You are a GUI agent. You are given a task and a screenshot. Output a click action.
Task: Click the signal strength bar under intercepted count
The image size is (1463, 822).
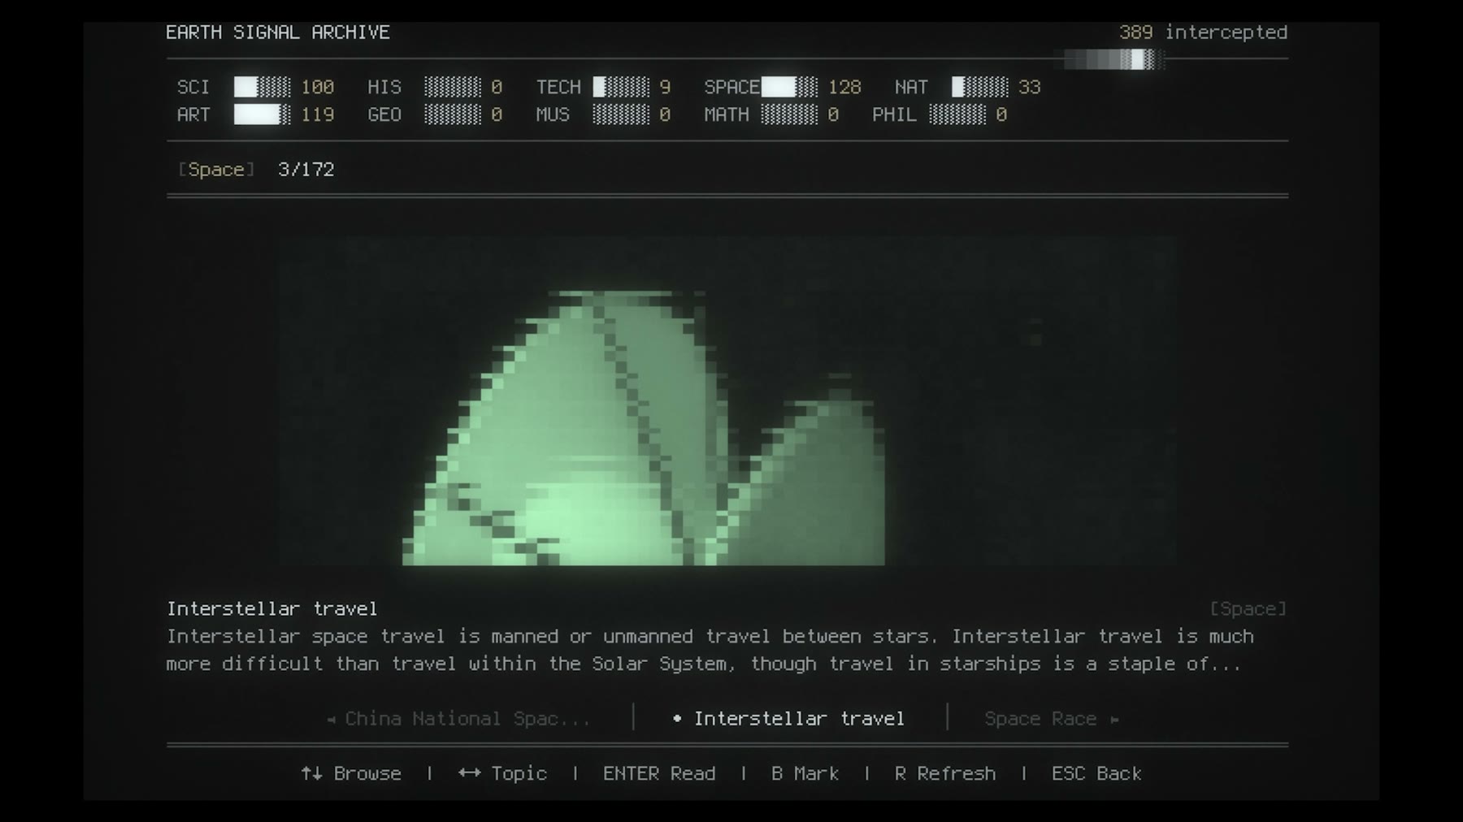pyautogui.click(x=1114, y=59)
